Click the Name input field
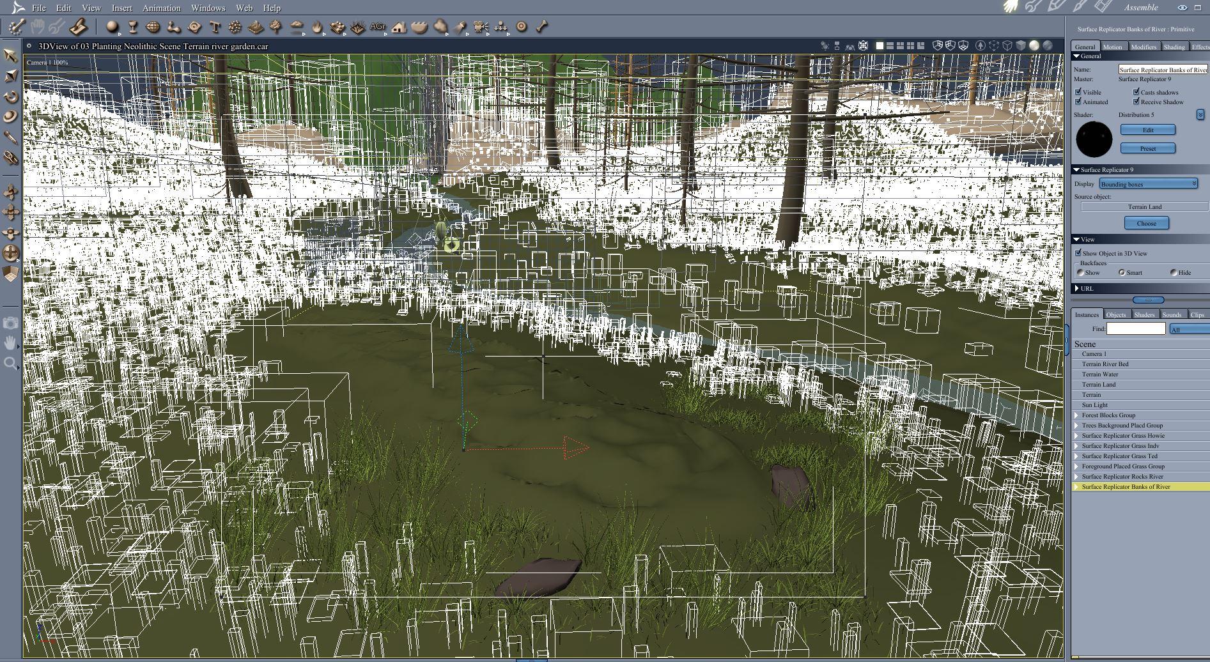Viewport: 1210px width, 662px height. [1163, 70]
